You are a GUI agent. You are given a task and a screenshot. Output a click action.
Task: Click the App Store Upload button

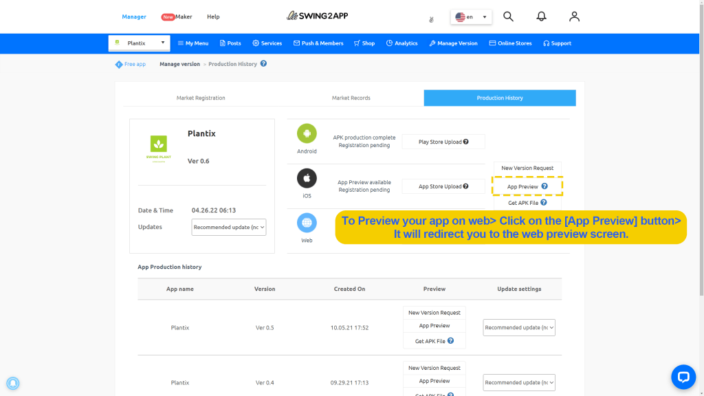[443, 186]
